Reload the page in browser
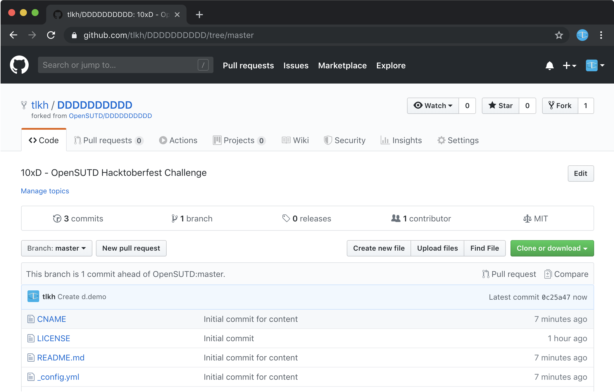Screen dimensions: 614x392 (51, 35)
